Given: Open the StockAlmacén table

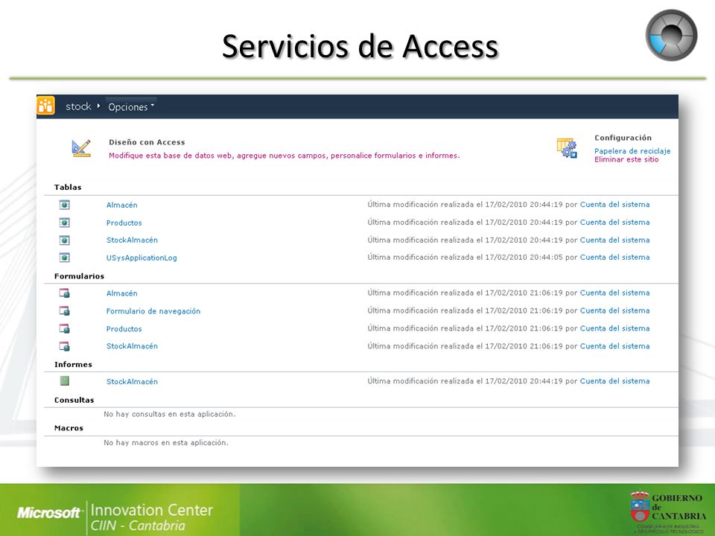Looking at the screenshot, I should click(132, 240).
